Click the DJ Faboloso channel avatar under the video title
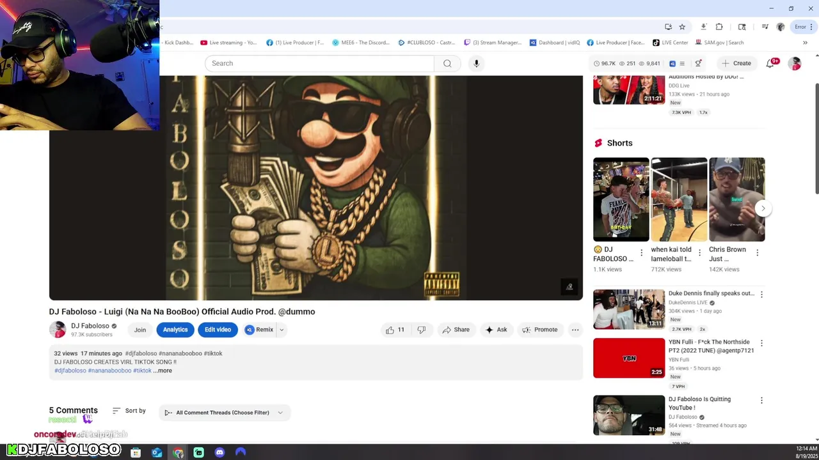This screenshot has width=819, height=460. [x=58, y=330]
